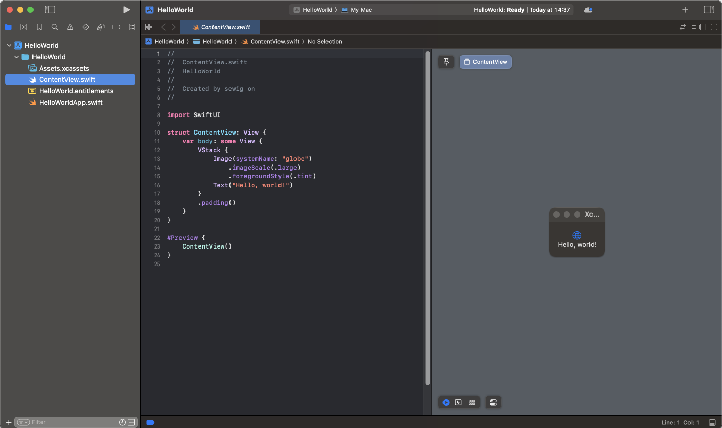Viewport: 722px width, 428px height.
Task: Click HelloWorld folder in jump bar
Action: pos(212,41)
